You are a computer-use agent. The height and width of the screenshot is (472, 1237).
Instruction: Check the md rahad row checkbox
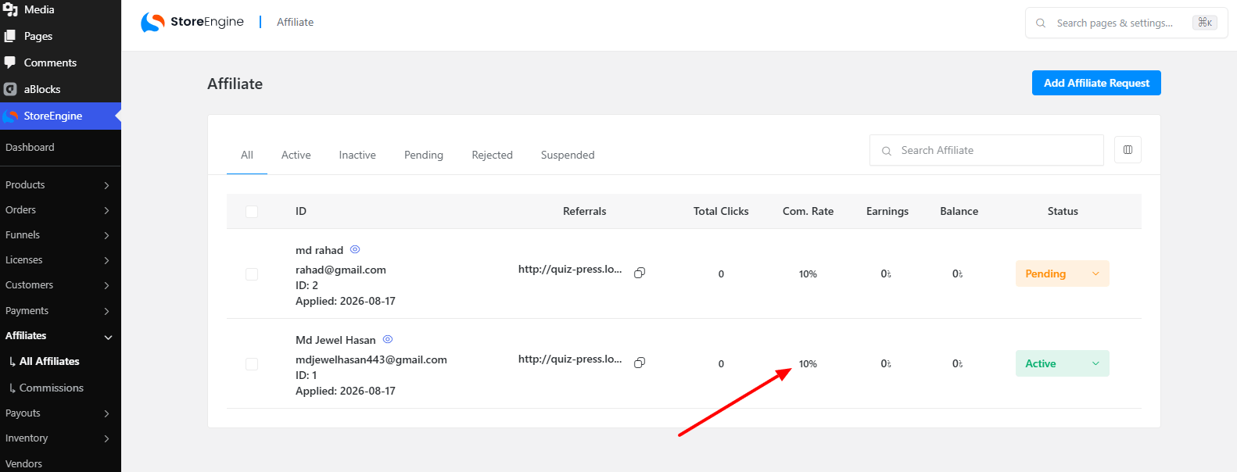pos(252,274)
